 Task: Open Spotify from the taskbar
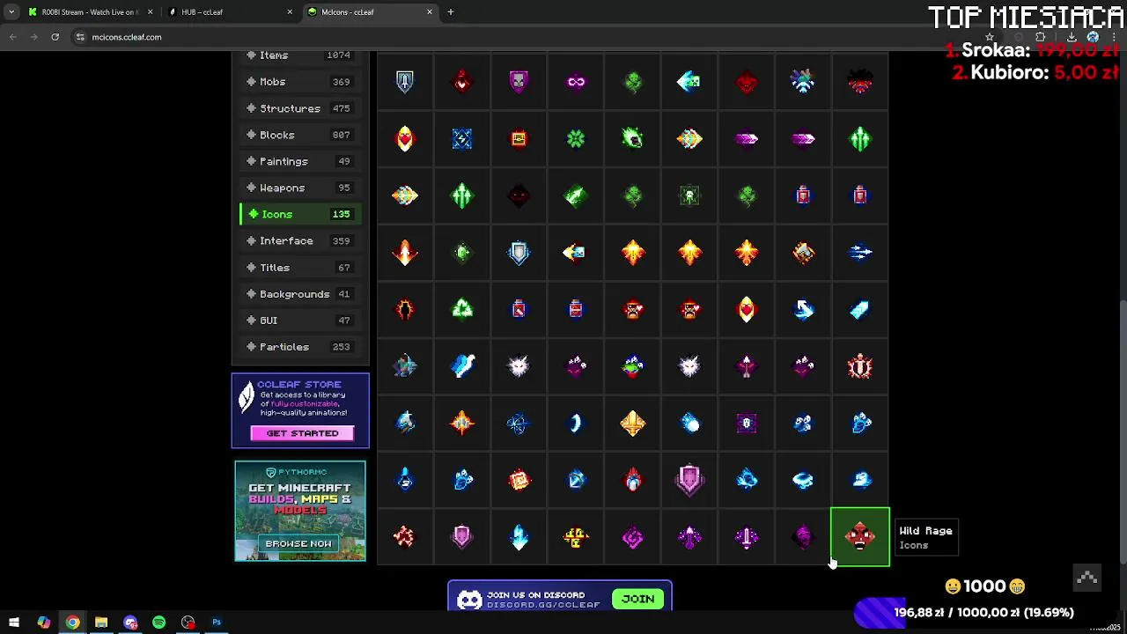(158, 623)
